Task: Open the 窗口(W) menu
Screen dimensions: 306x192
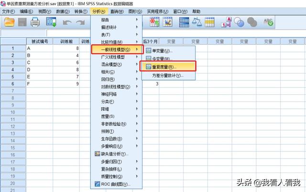Action: pyautogui.click(x=180, y=11)
